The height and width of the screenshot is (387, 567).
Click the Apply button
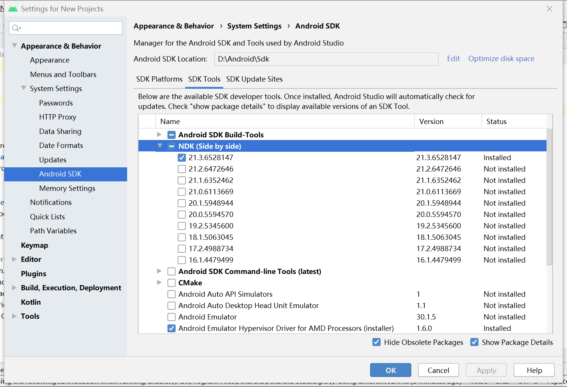point(487,370)
